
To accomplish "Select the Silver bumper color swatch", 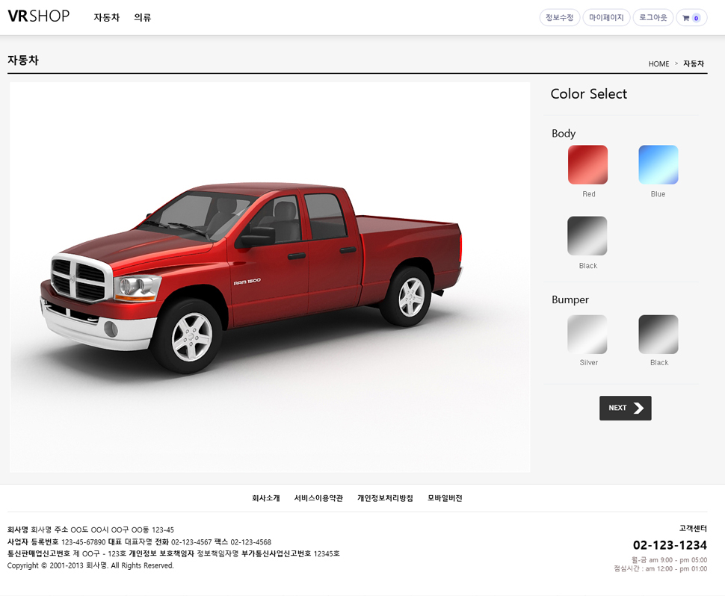I will pyautogui.click(x=587, y=334).
